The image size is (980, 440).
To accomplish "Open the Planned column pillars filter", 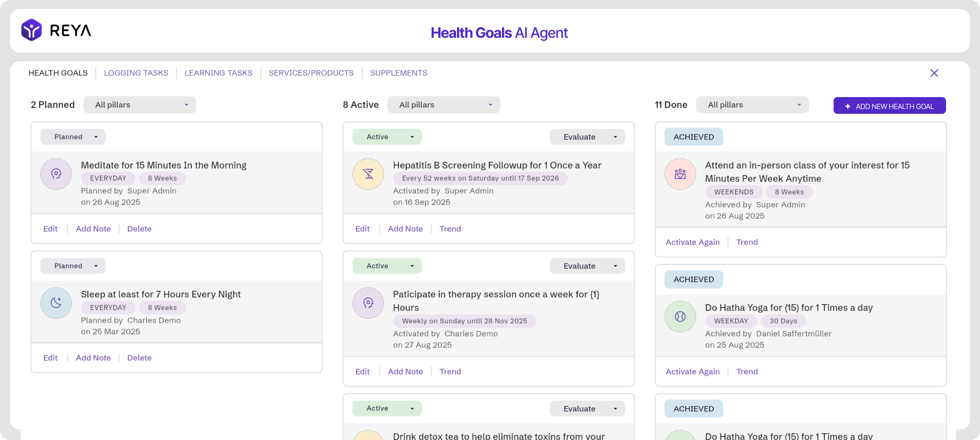I will 140,105.
